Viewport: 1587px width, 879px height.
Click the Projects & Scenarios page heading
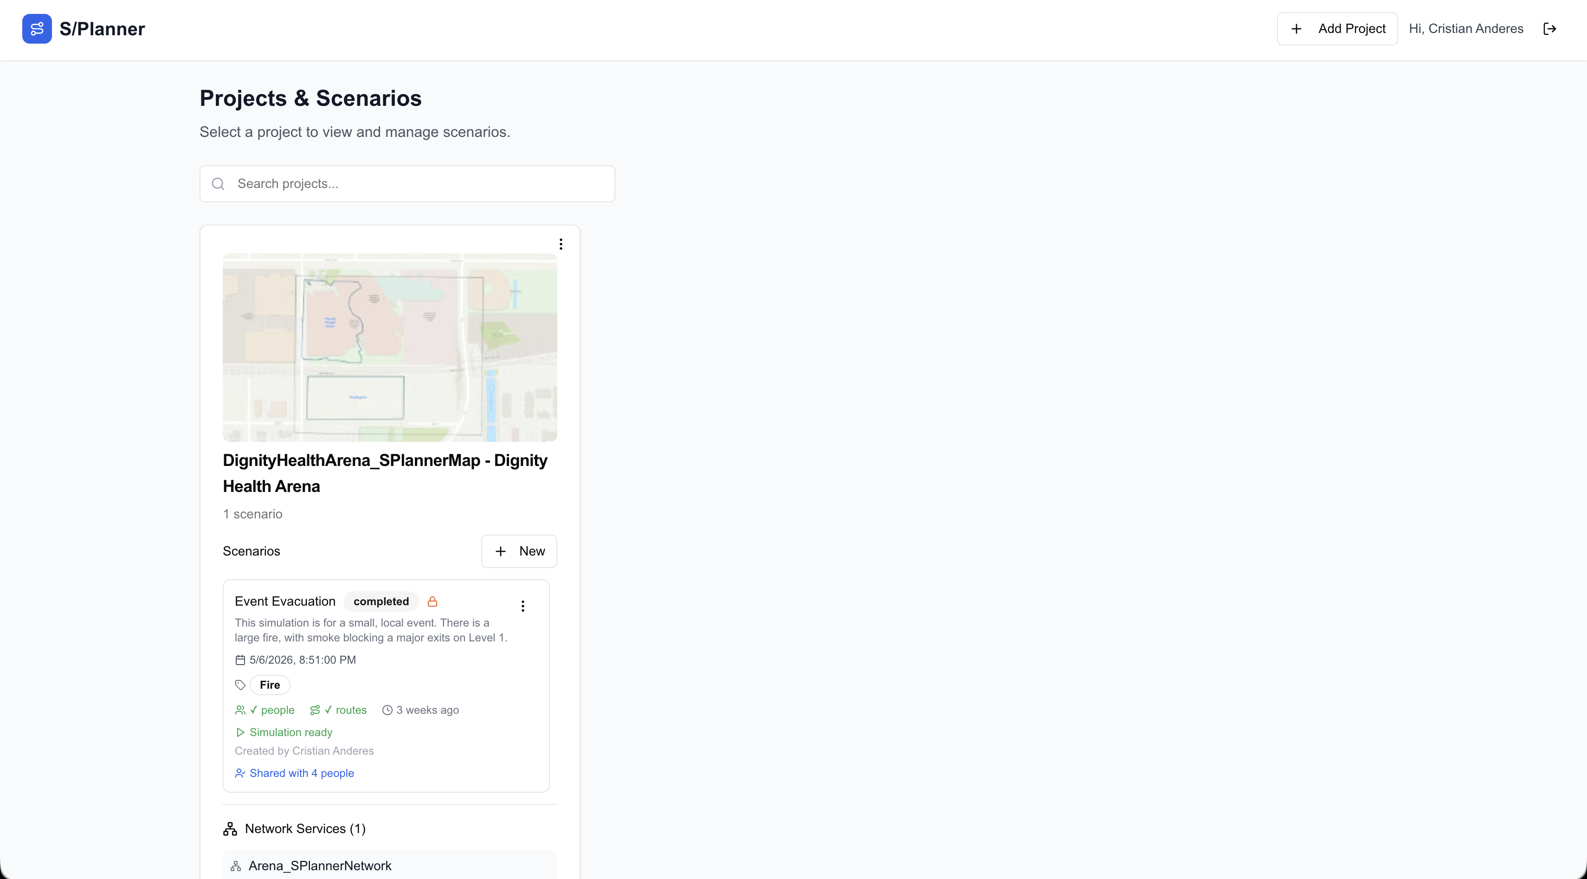pos(310,98)
